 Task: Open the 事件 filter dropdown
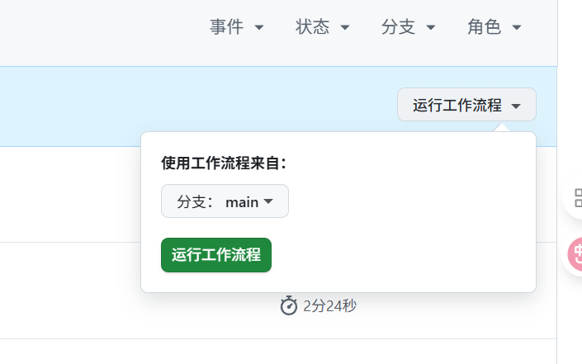[237, 27]
